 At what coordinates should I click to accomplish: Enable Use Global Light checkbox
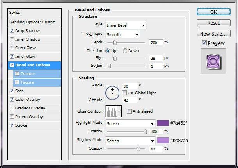click(124, 93)
